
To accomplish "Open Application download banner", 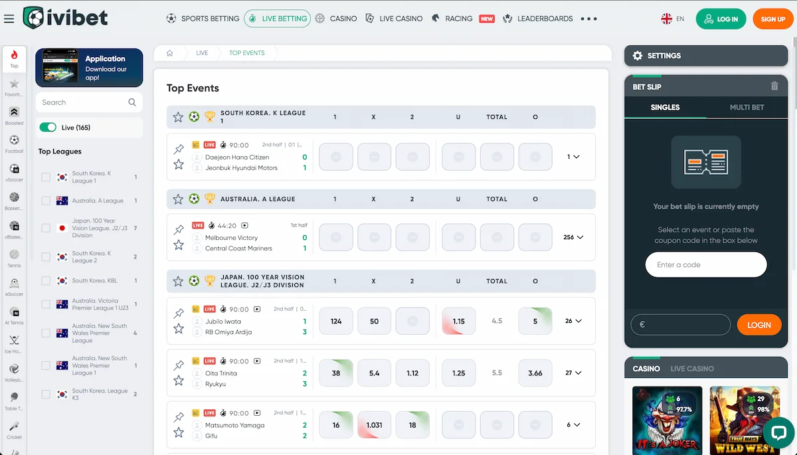I will (89, 68).
